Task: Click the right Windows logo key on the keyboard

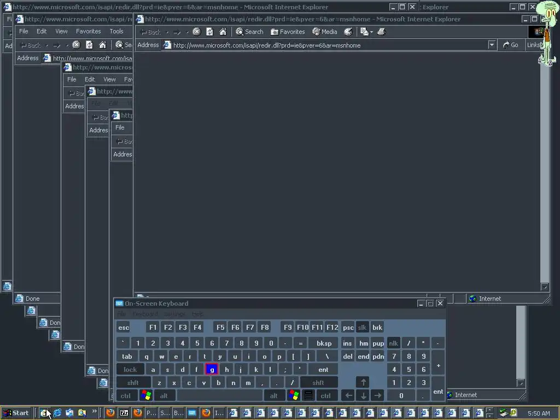Action: (x=294, y=396)
